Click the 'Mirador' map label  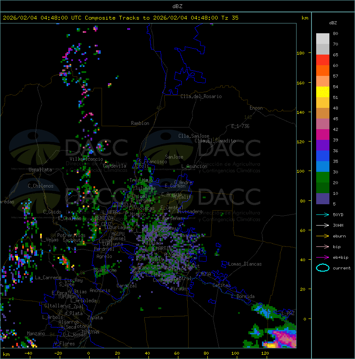(x=179, y=289)
